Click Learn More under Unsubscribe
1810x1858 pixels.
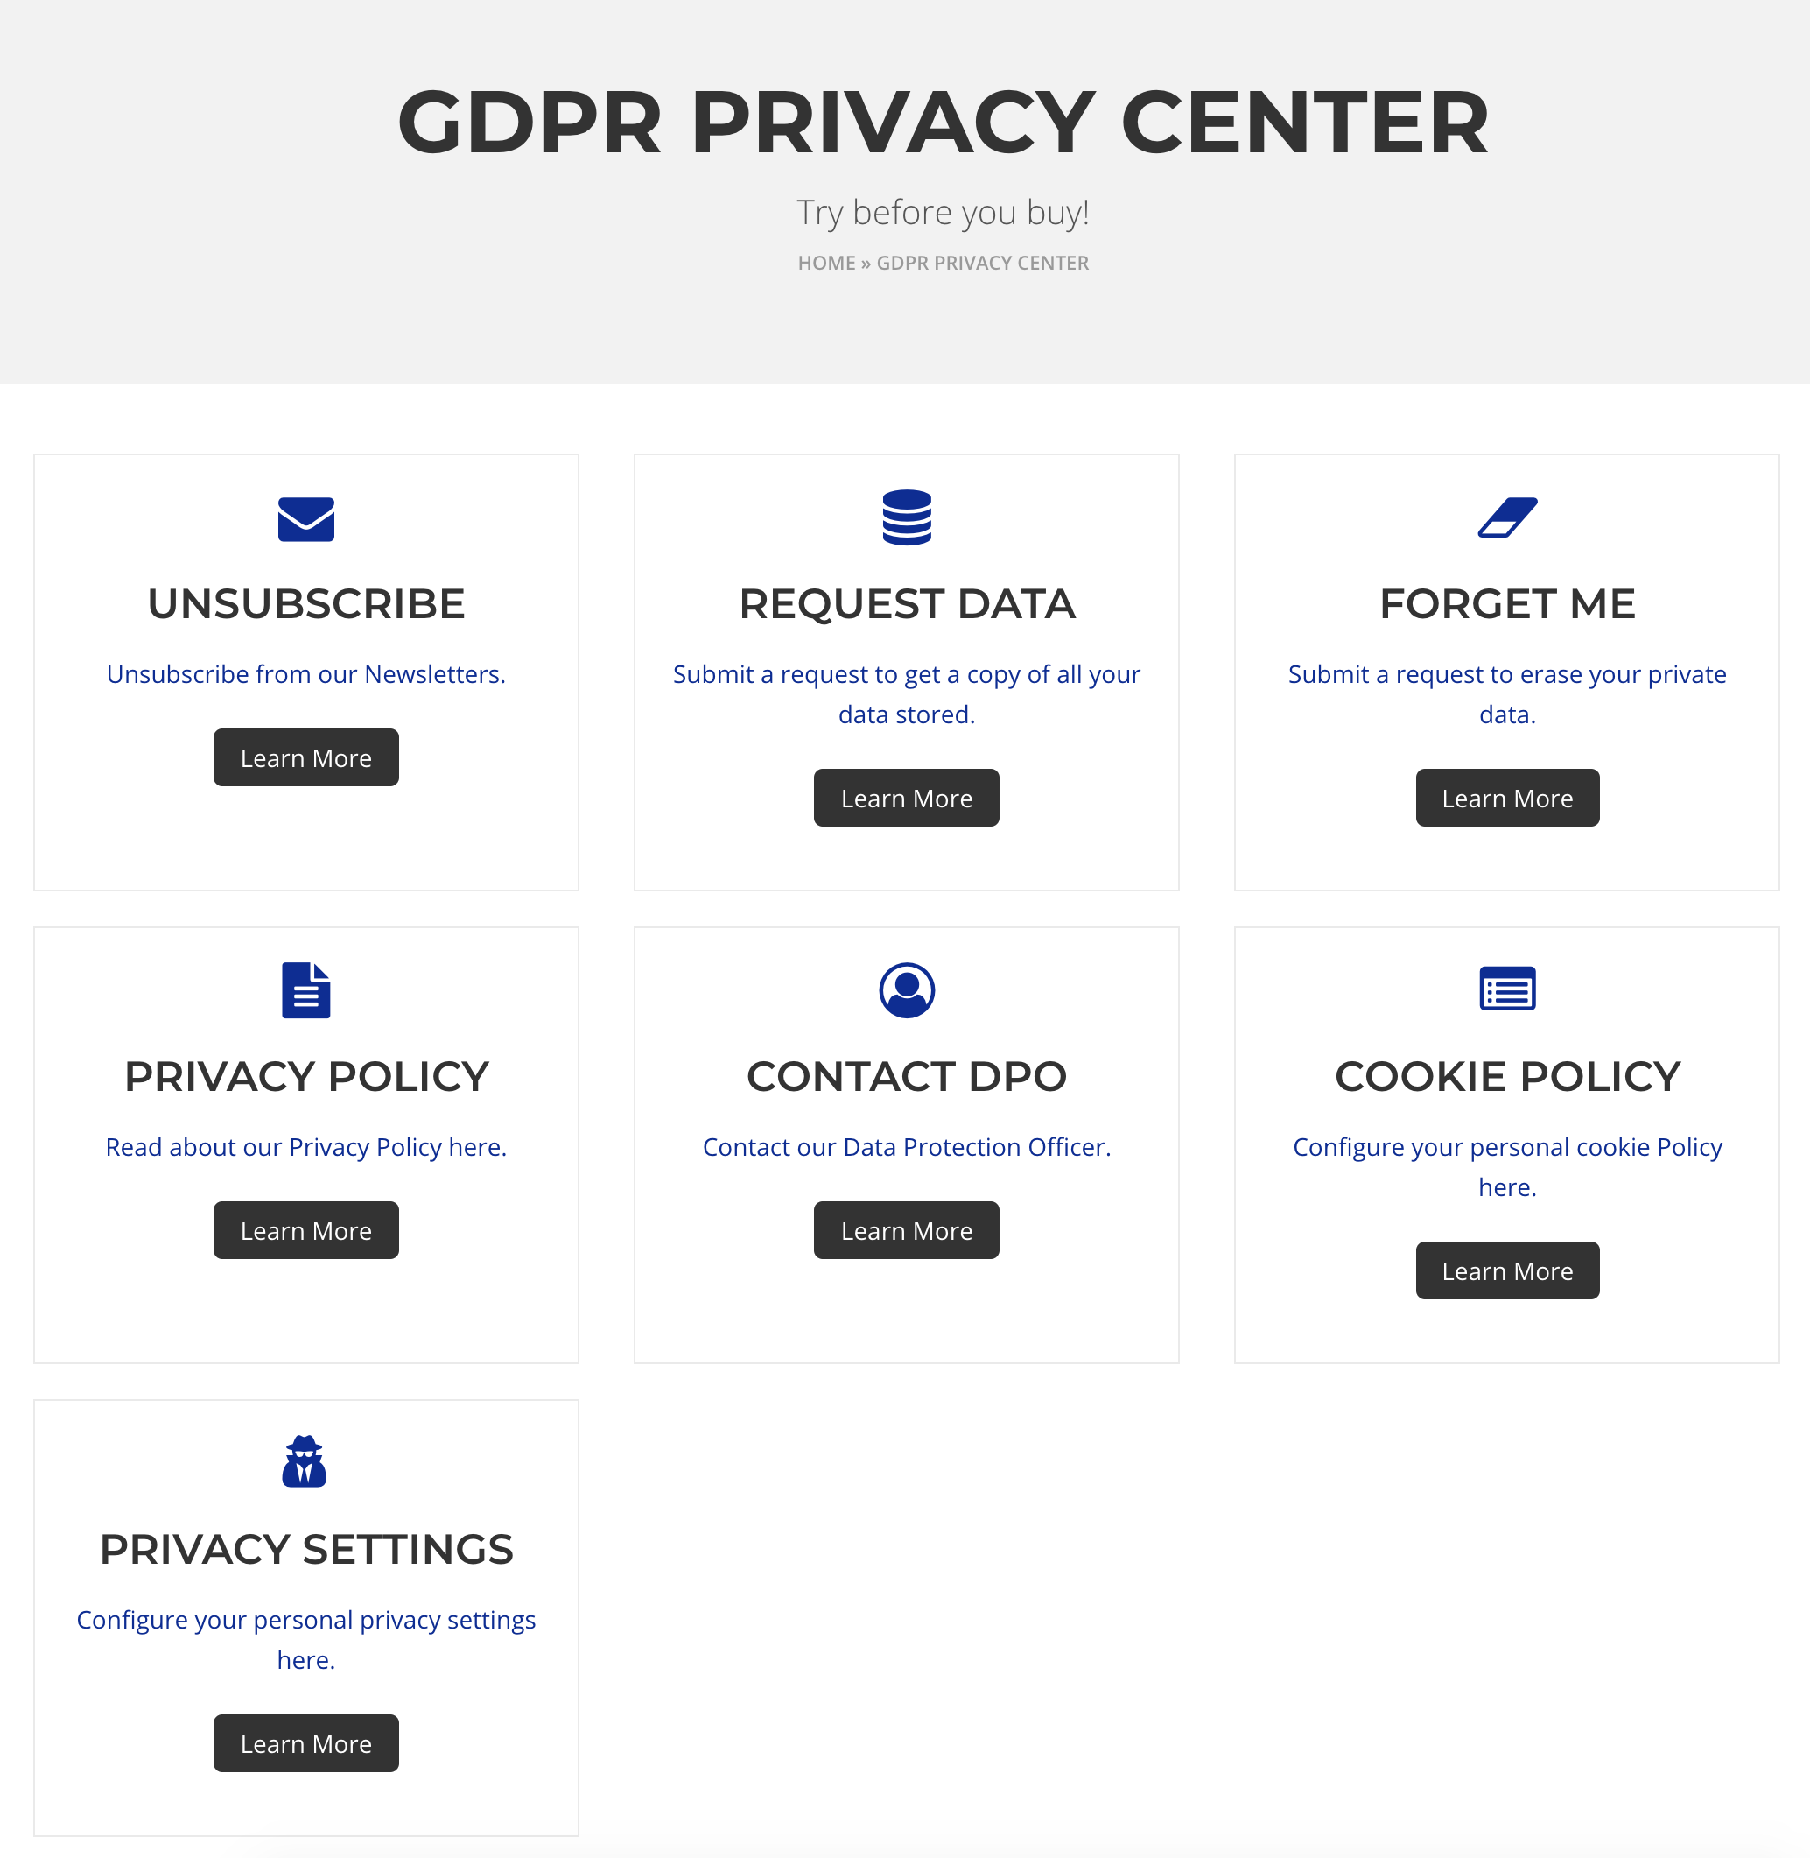(x=305, y=757)
